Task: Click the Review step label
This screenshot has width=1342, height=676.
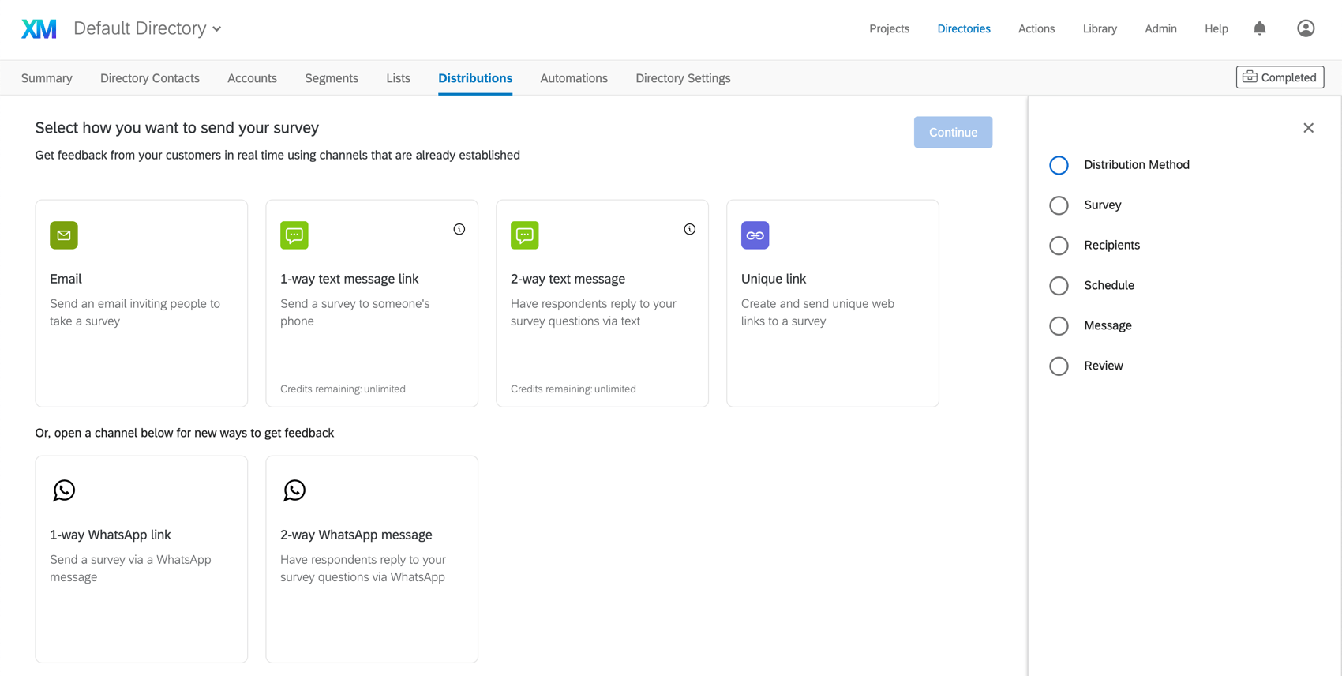Action: point(1103,366)
